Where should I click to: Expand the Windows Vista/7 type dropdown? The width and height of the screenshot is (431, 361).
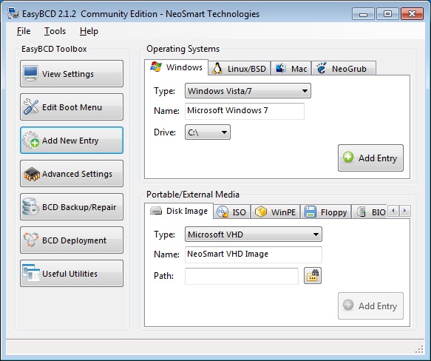click(x=248, y=91)
